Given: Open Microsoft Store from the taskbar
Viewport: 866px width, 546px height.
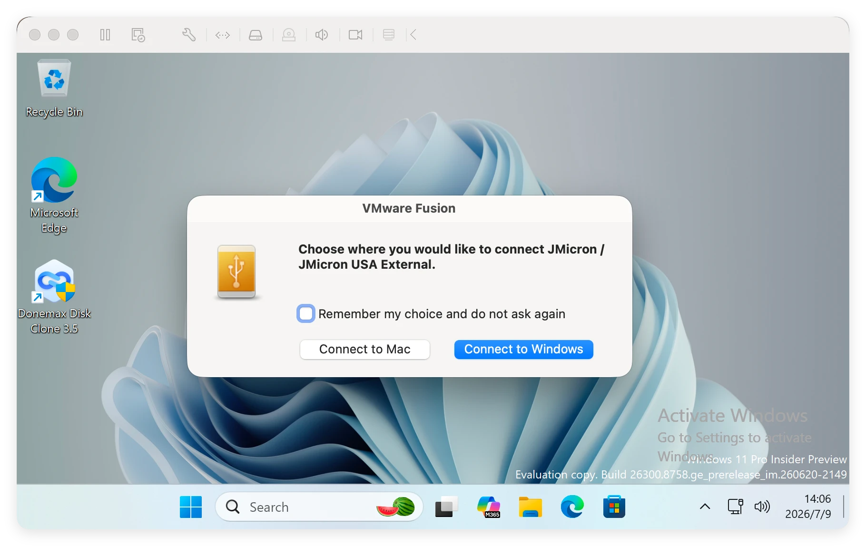Looking at the screenshot, I should pyautogui.click(x=614, y=507).
